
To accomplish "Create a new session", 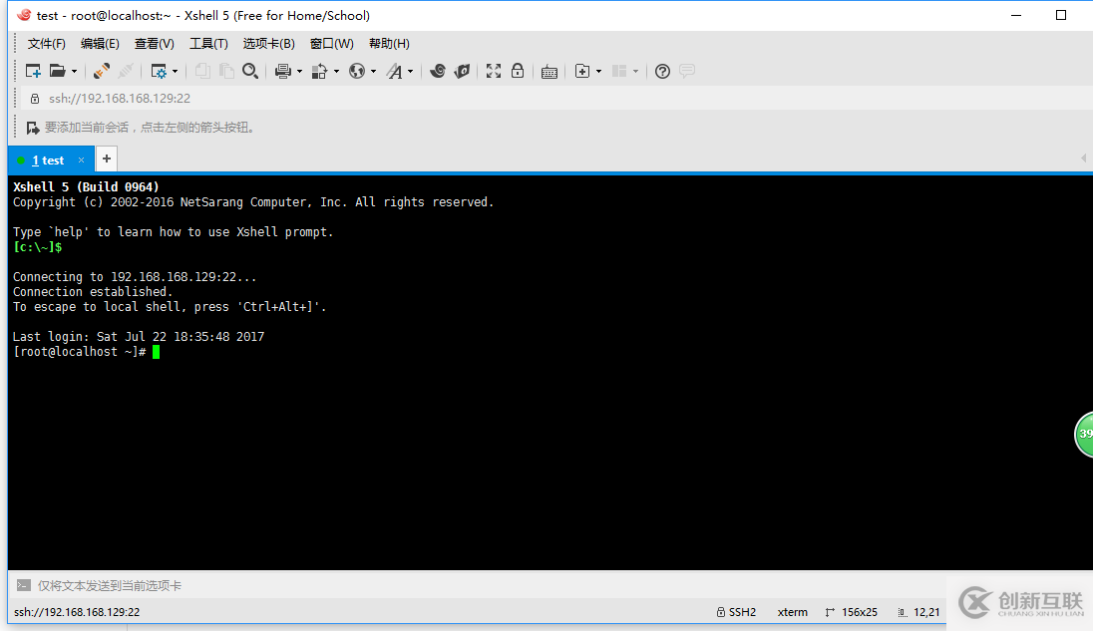I will coord(31,71).
